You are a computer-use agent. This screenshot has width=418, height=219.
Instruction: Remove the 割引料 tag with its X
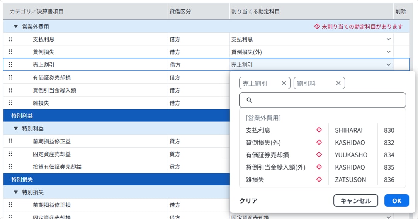coord(338,83)
